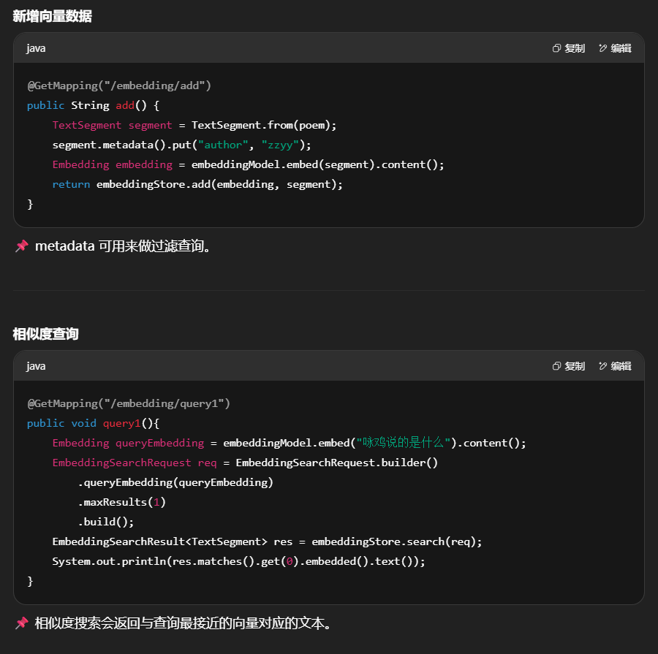Click the "/embedding/add" mapping string in code
Image resolution: width=658 pixels, height=654 pixels.
[x=157, y=85]
